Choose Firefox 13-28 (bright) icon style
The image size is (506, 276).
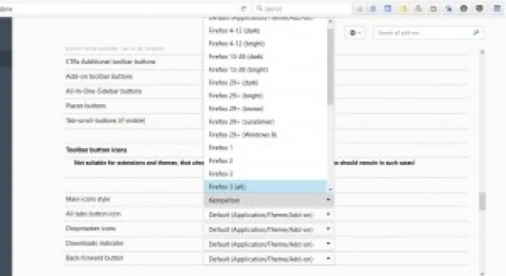(x=265, y=70)
